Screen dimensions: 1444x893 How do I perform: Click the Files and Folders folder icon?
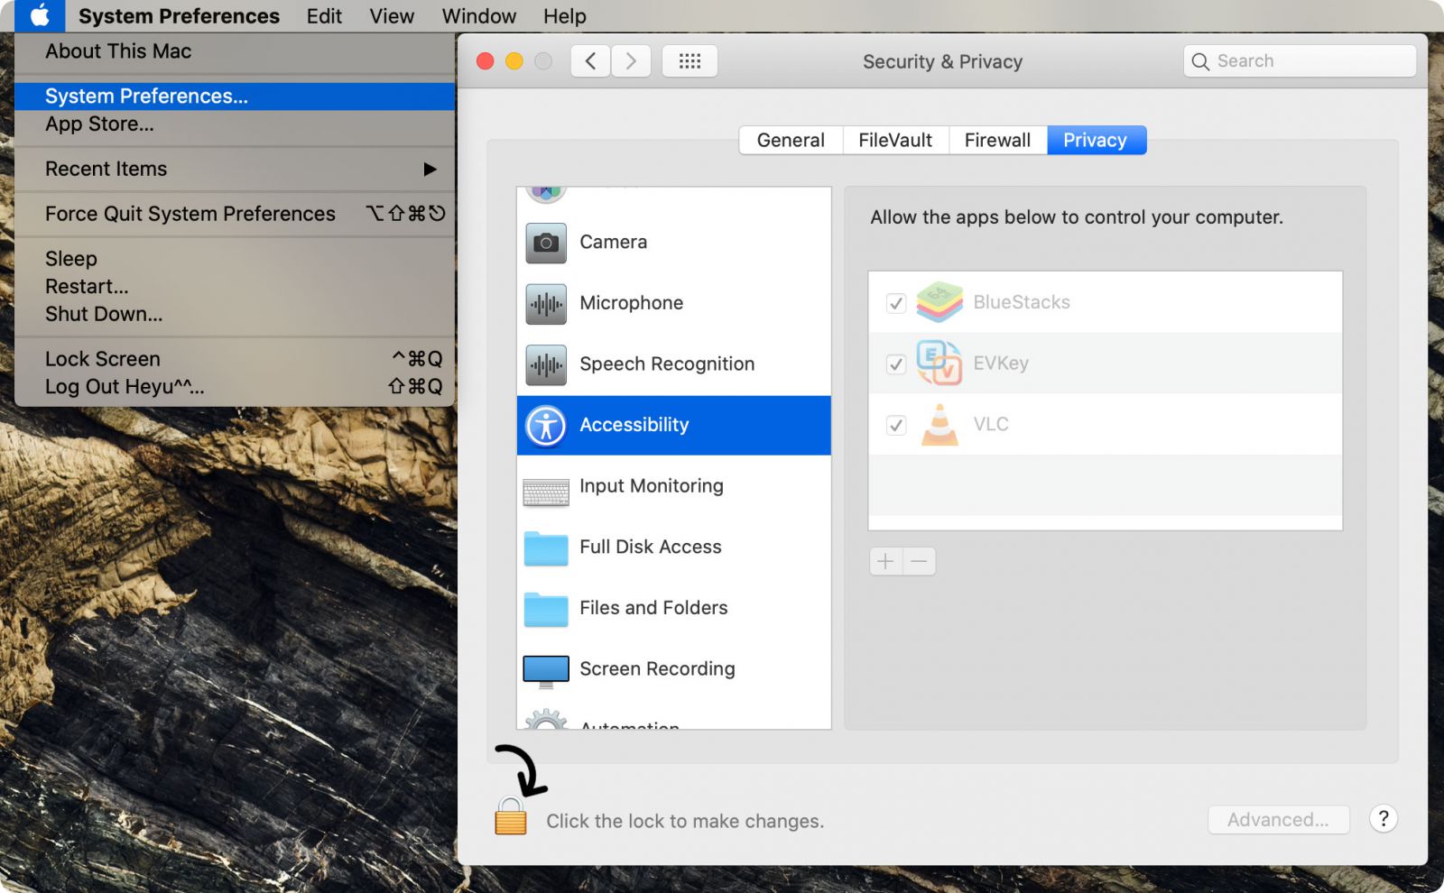tap(546, 609)
